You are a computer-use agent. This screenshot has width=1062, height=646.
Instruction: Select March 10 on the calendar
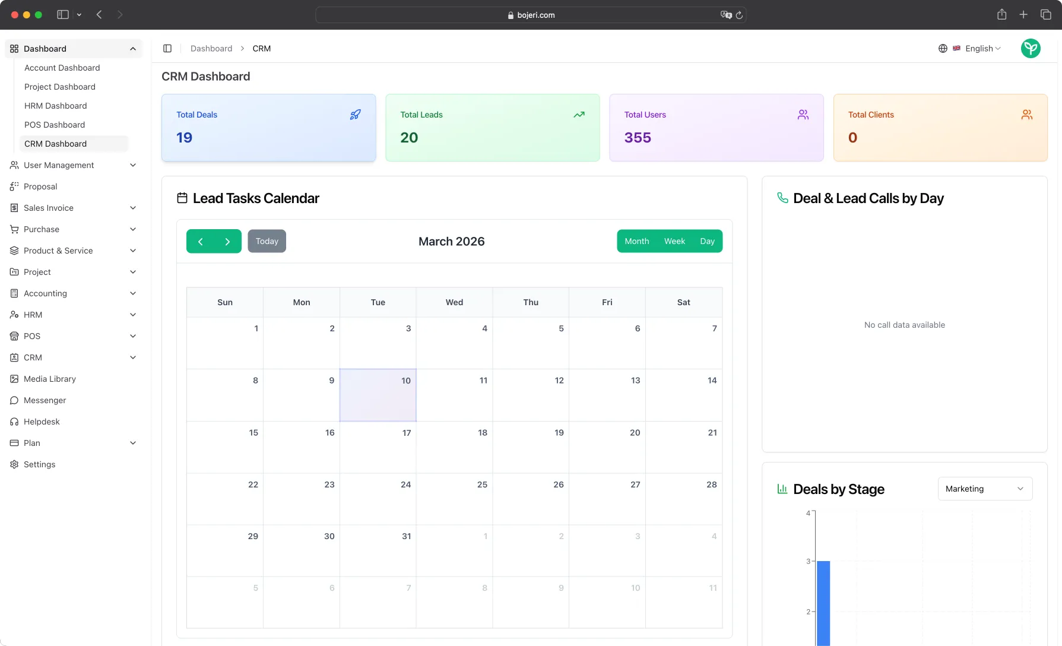(x=378, y=395)
